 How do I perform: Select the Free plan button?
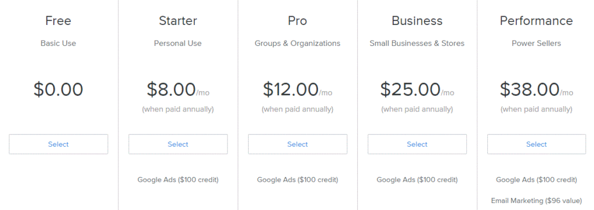click(59, 144)
